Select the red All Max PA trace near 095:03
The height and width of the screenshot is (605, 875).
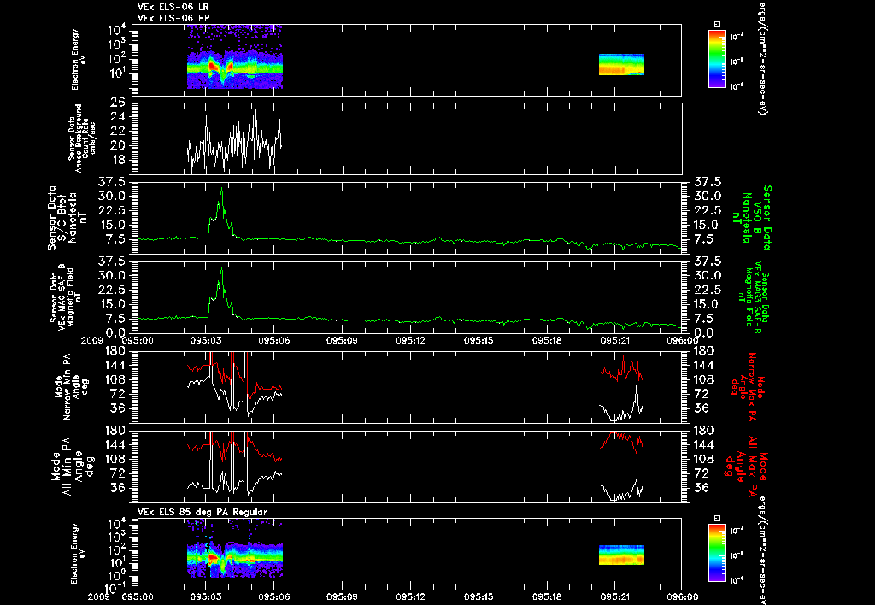[234, 447]
